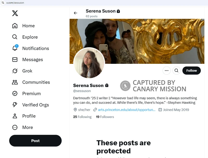The height and width of the screenshot is (158, 208).
Task: Click the Post button
Action: (x=35, y=141)
